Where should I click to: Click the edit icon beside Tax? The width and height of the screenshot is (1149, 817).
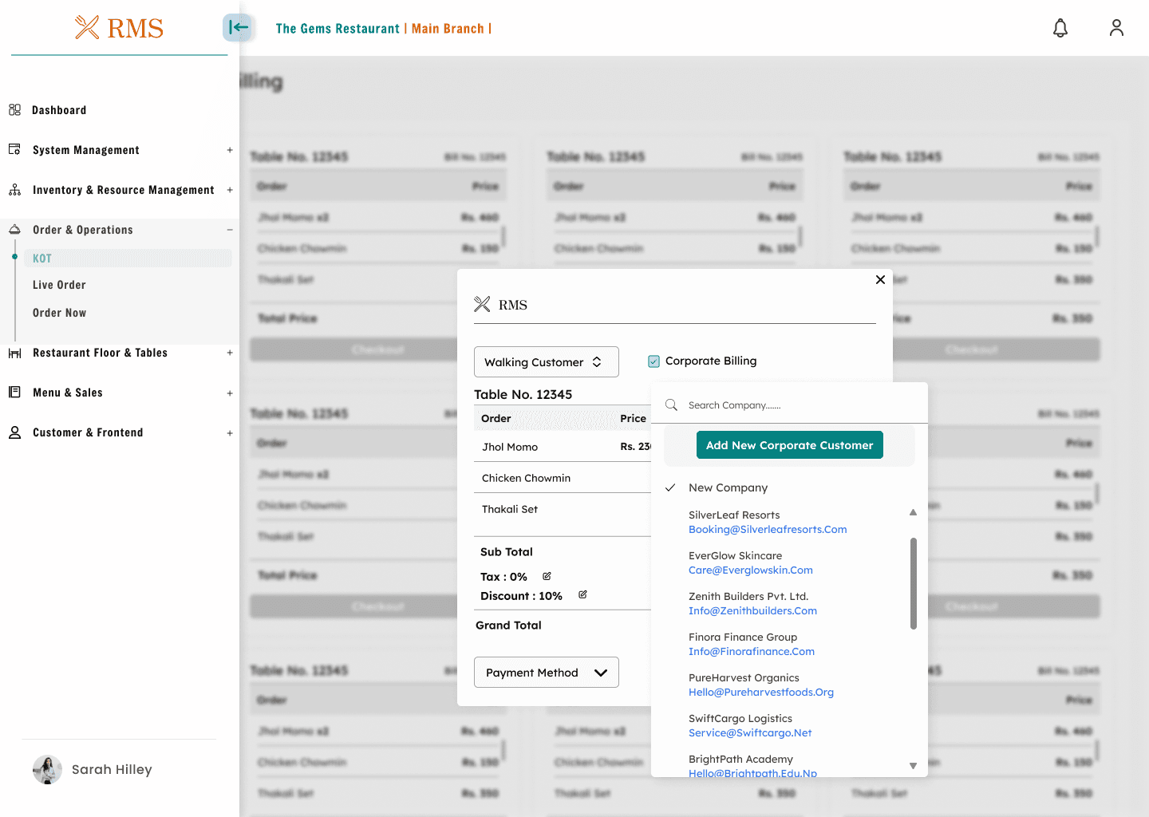point(547,576)
